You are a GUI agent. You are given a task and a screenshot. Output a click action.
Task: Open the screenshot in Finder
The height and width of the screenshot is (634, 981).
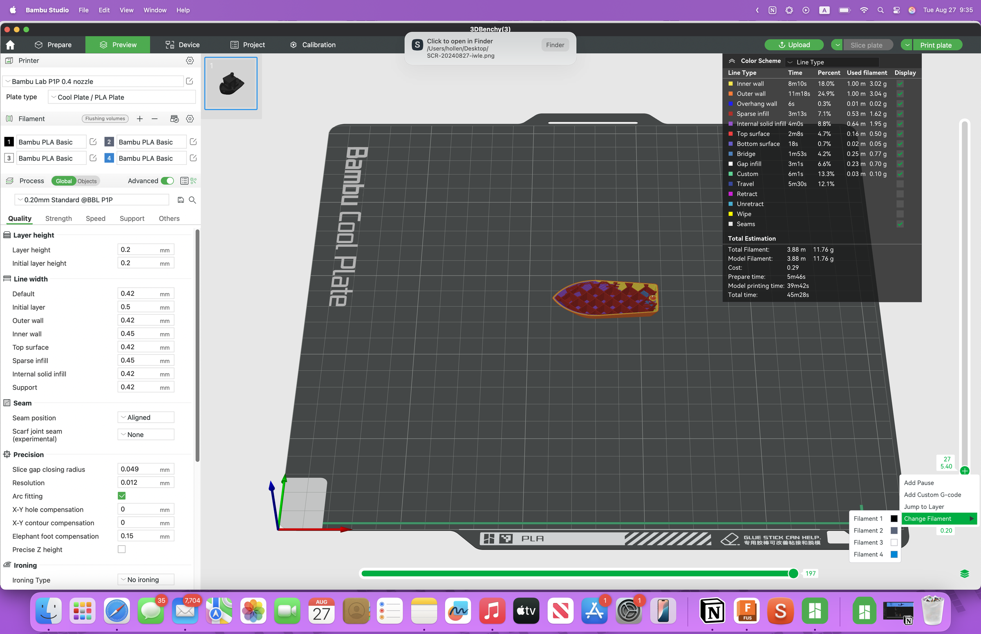555,45
